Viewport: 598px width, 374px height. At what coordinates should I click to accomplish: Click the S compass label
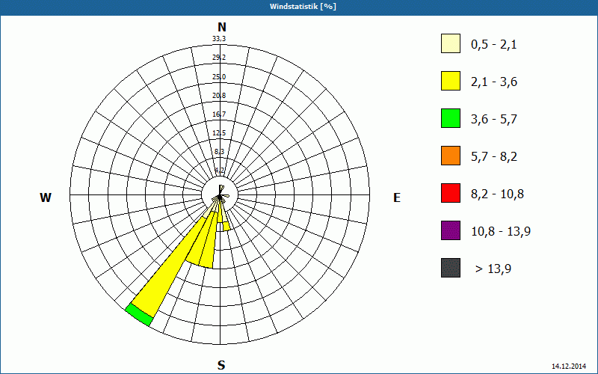(x=221, y=365)
